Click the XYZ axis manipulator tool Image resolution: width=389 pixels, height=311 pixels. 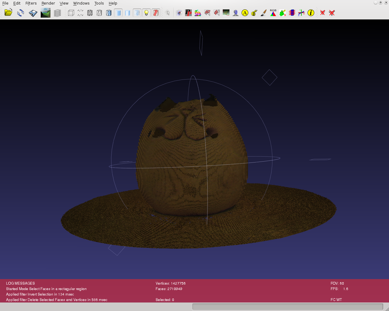(x=301, y=13)
